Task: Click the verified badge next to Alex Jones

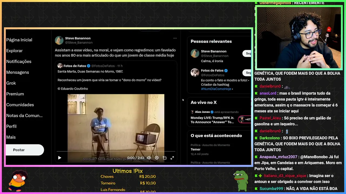Action: click(212, 112)
